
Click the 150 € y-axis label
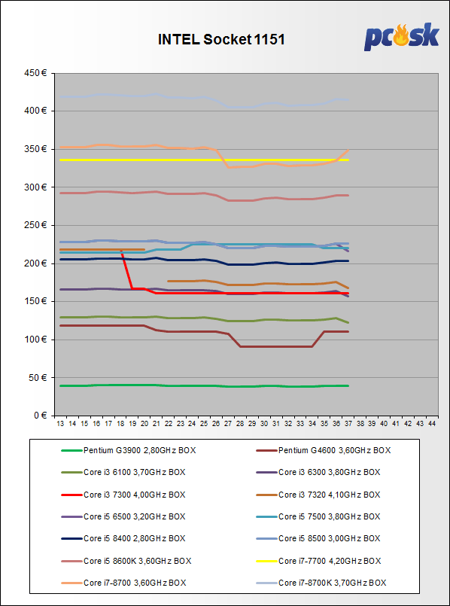(35, 301)
